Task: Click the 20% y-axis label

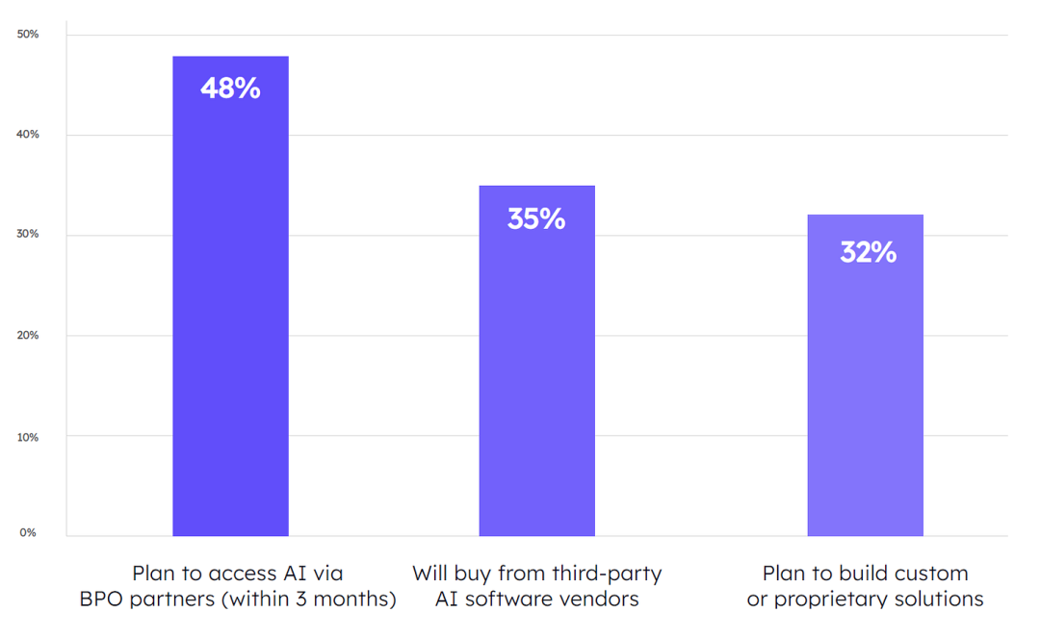Action: [28, 335]
